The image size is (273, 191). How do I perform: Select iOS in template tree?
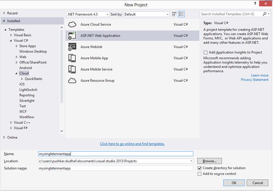(22, 84)
